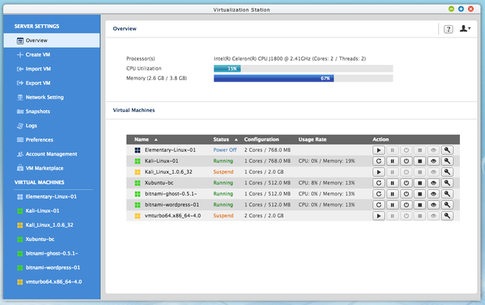Click Xubuntu-bc name in VM table
The height and width of the screenshot is (305, 485).
(159, 183)
